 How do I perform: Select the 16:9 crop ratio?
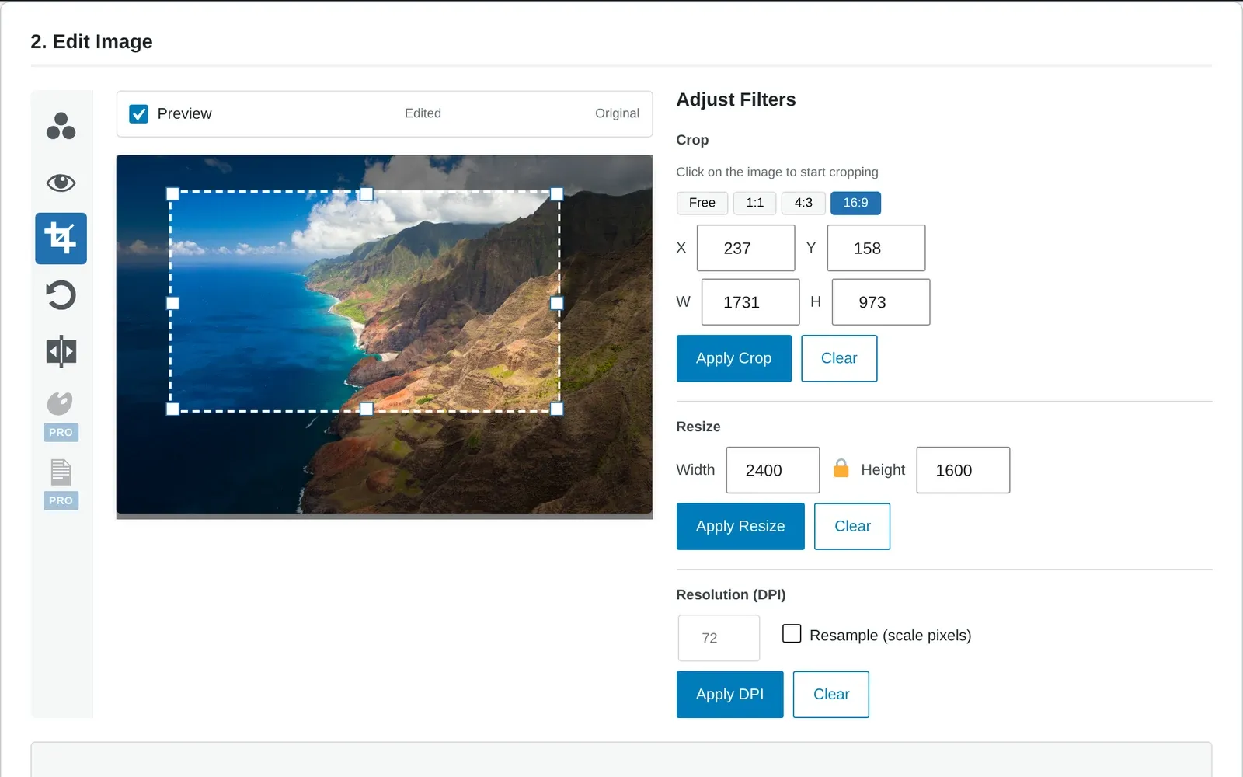coord(855,203)
